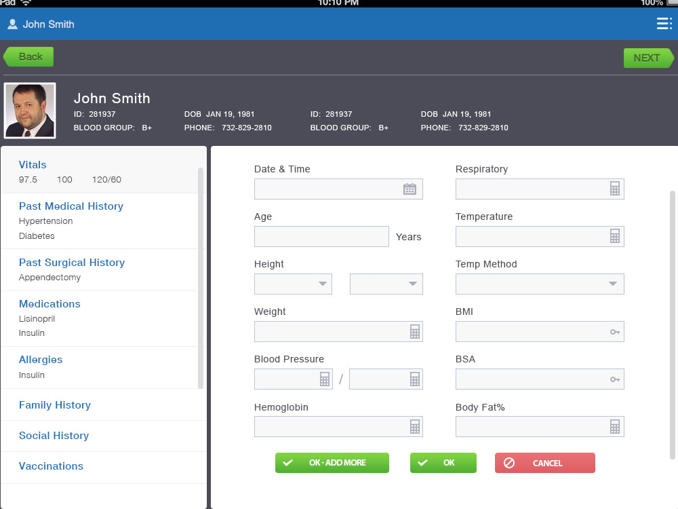Open the hamburger menu icon in header
This screenshot has width=678, height=509.
pos(664,23)
